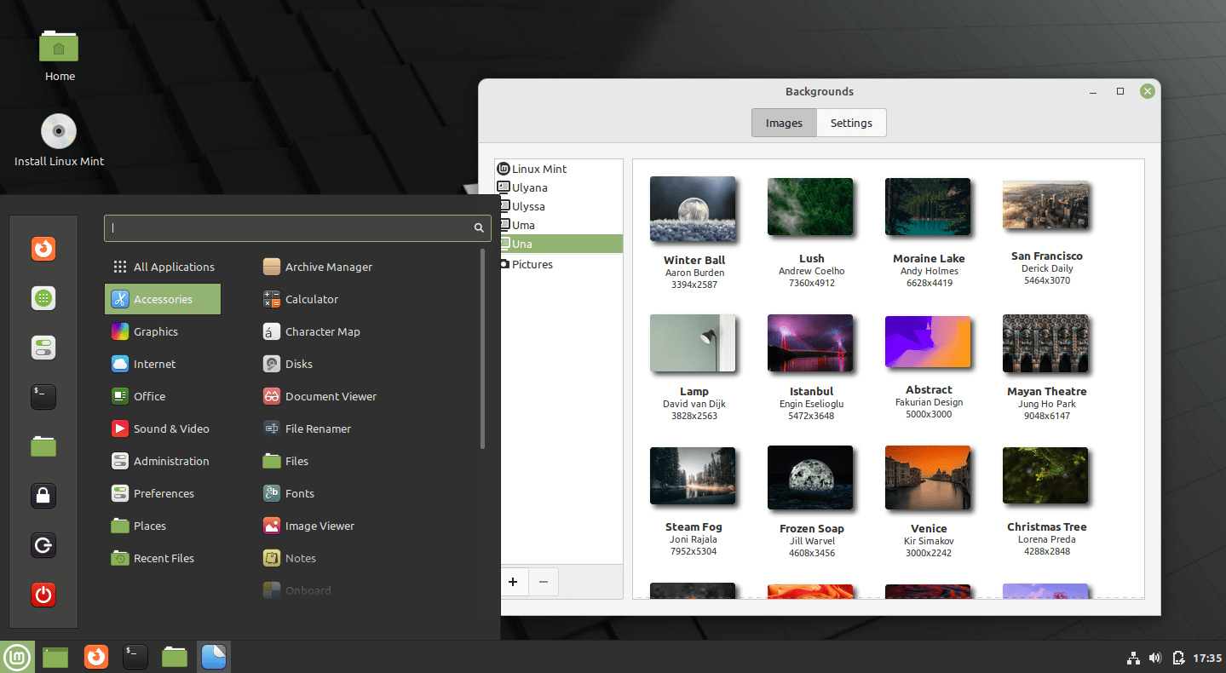Image resolution: width=1226 pixels, height=673 pixels.
Task: Launch Calculator from the menu
Action: tap(301, 299)
